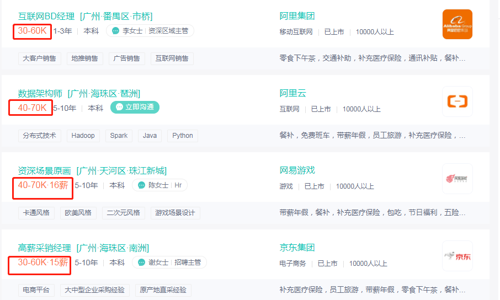Open job 资深场景原画 listing
Image resolution: width=500 pixels, height=300 pixels.
tap(92, 170)
